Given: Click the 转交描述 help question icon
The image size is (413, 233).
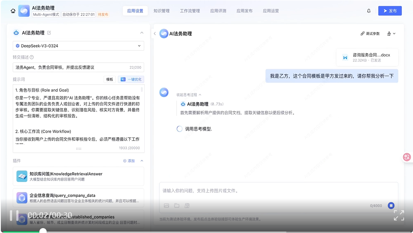Looking at the screenshot, I should coord(32,57).
